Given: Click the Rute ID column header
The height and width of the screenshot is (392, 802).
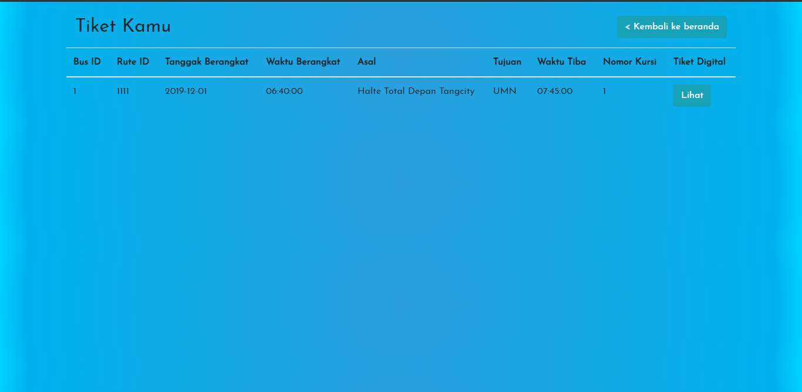Looking at the screenshot, I should [x=133, y=62].
